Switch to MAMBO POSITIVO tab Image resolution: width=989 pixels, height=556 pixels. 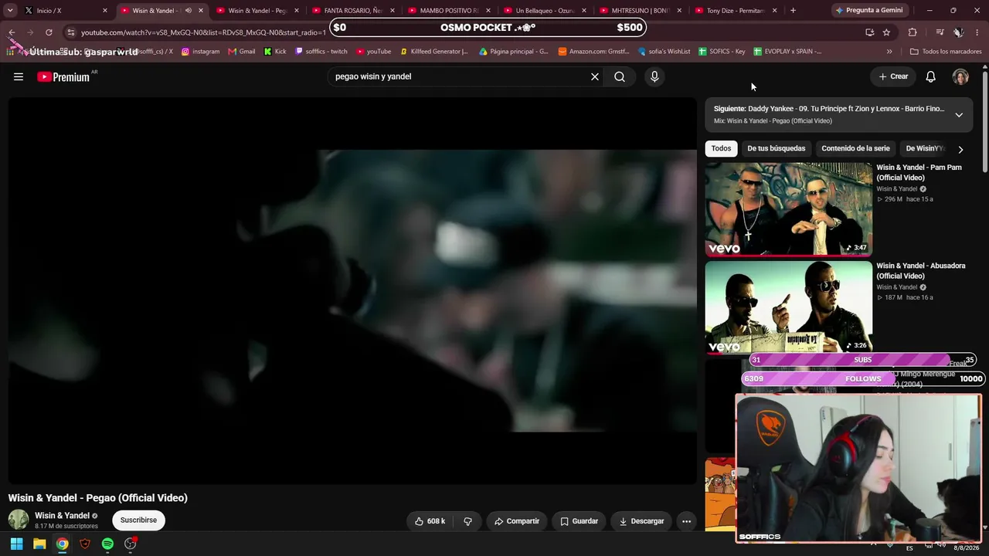coord(450,11)
